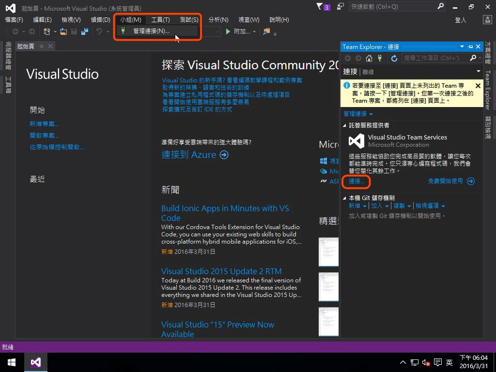Click the green Start (附加) play icon
Viewport: 496px width, 372px height.
[228, 31]
